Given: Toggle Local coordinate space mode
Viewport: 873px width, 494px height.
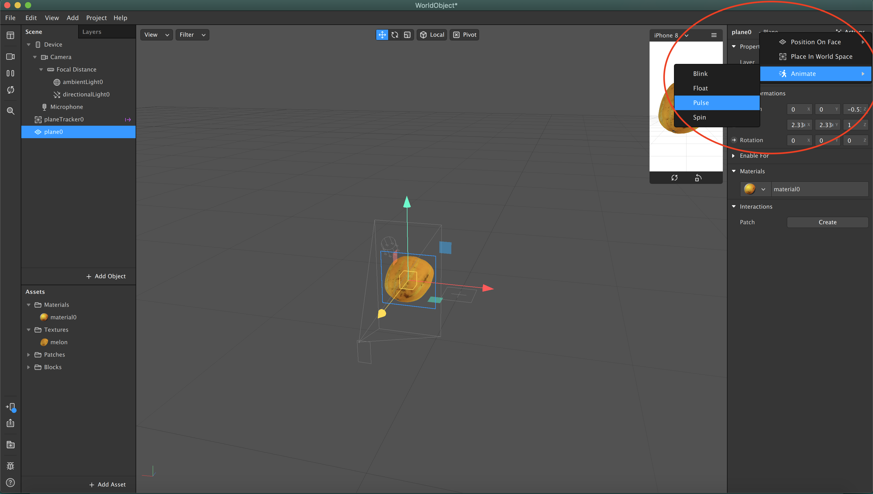Looking at the screenshot, I should tap(431, 35).
